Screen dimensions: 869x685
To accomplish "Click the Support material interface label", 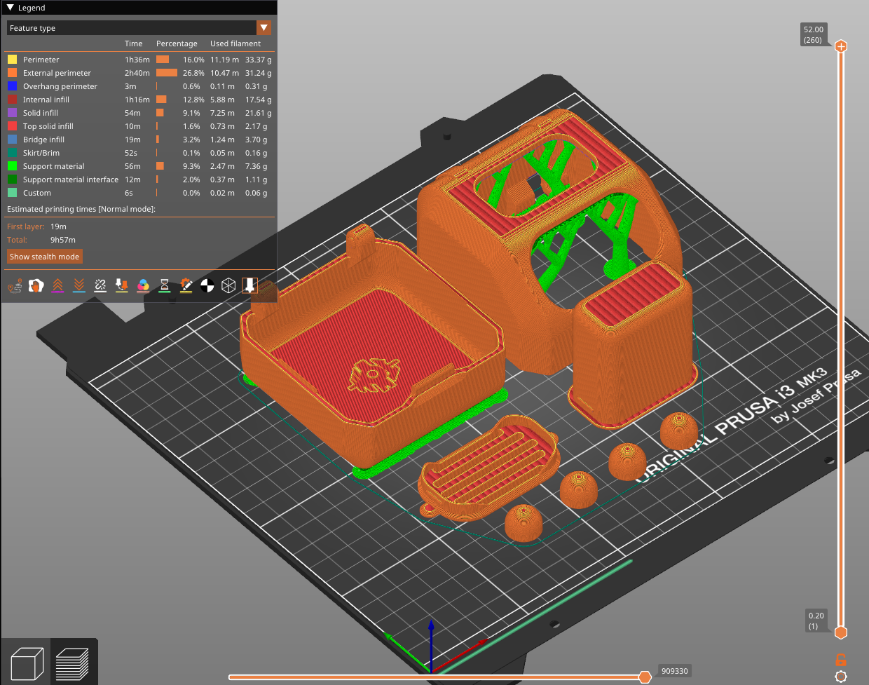I will point(71,179).
